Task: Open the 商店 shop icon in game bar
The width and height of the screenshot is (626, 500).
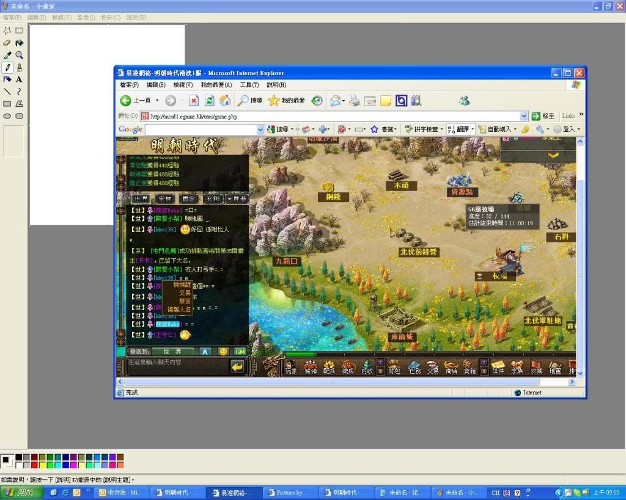Action: 451,367
